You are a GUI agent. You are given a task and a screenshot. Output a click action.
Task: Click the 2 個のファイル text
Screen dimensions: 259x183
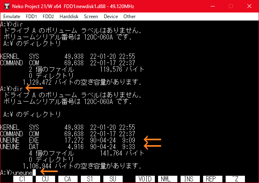(x=51, y=69)
